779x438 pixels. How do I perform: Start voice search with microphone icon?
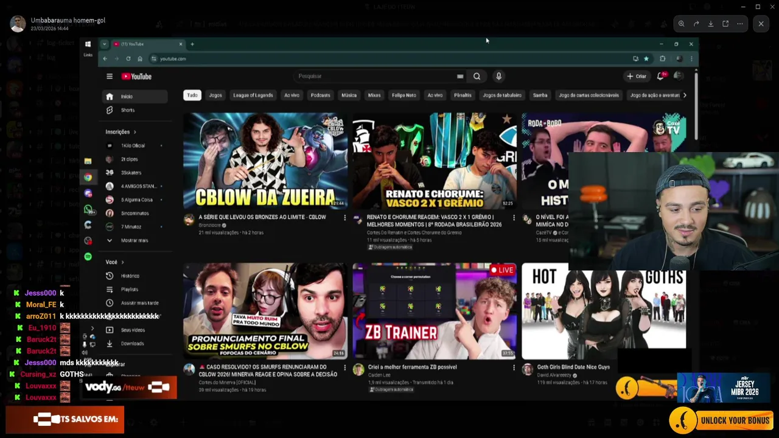coord(498,76)
